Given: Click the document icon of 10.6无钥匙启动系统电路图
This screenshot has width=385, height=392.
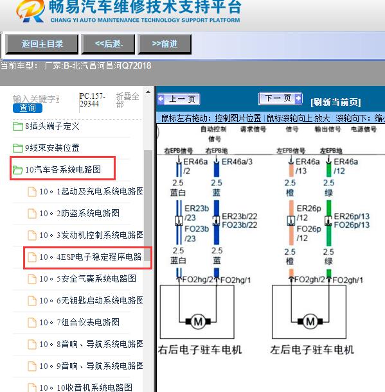Looking at the screenshot, I should click(x=31, y=301).
